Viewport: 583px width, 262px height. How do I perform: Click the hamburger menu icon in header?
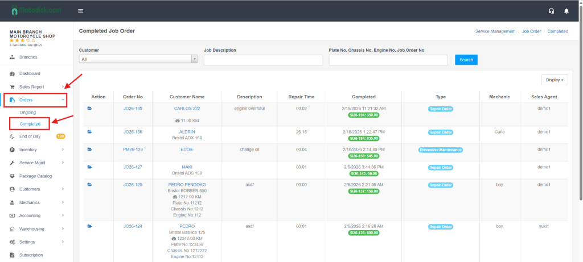(81, 11)
